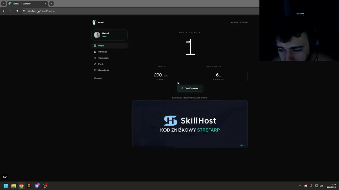Close the Kolejka — StrefaRP tab
The height and width of the screenshot is (190, 339).
[45, 4]
